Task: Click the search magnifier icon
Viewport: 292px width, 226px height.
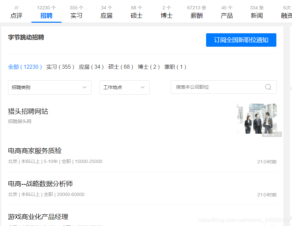Action: [x=268, y=87]
